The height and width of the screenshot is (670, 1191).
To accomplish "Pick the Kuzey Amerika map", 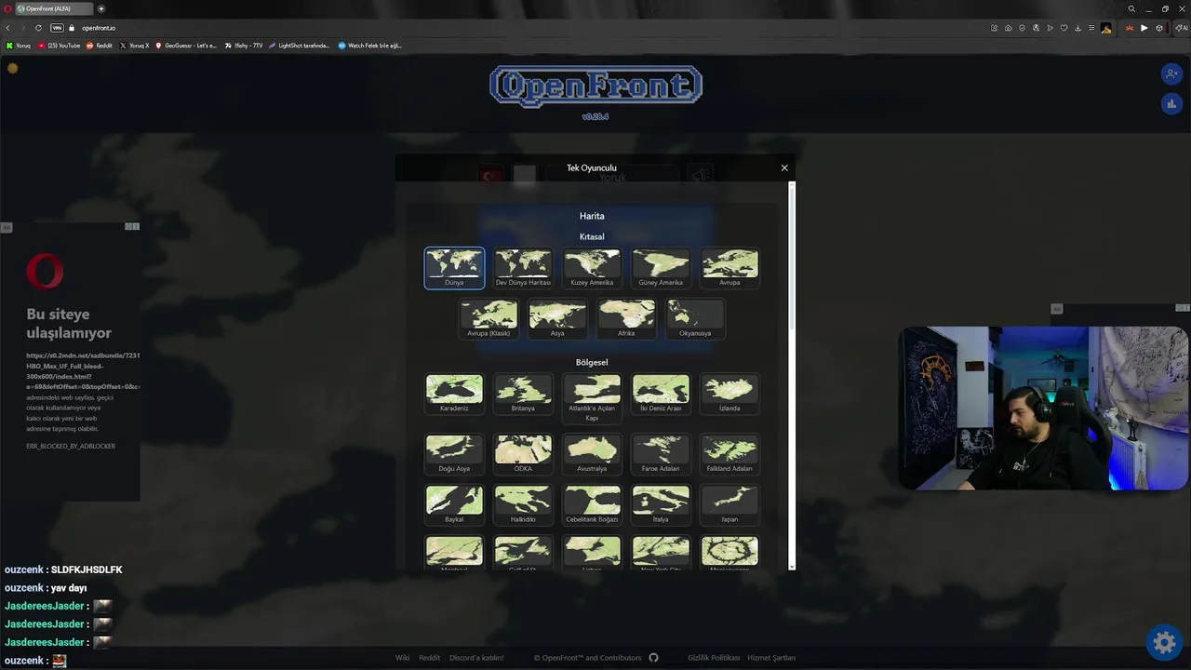I will 592,268.
